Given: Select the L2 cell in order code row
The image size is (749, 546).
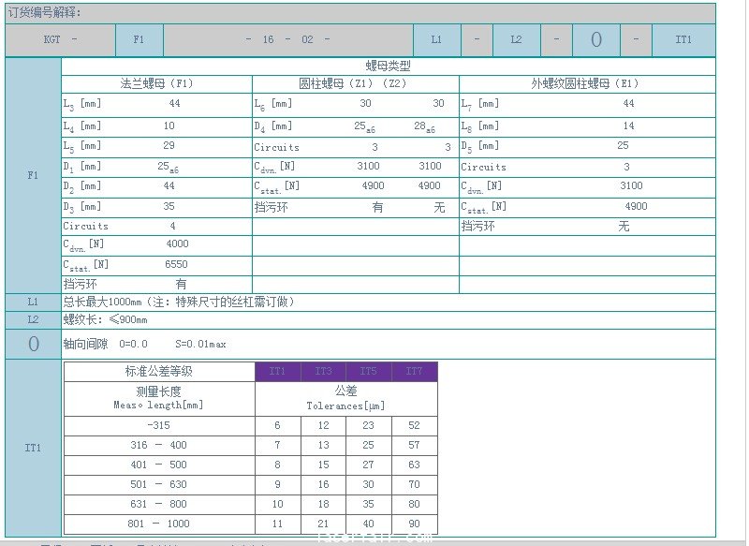Looking at the screenshot, I should (x=516, y=39).
